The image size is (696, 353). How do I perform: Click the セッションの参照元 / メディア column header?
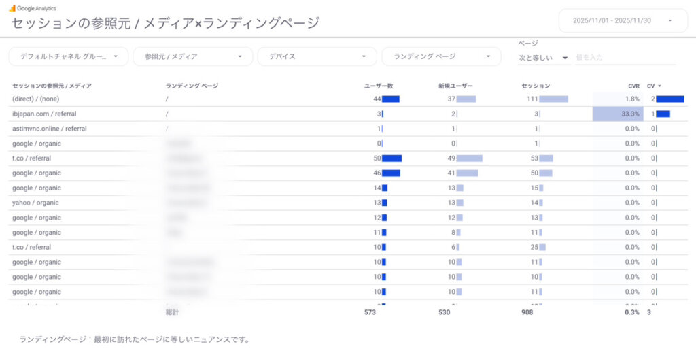point(52,86)
